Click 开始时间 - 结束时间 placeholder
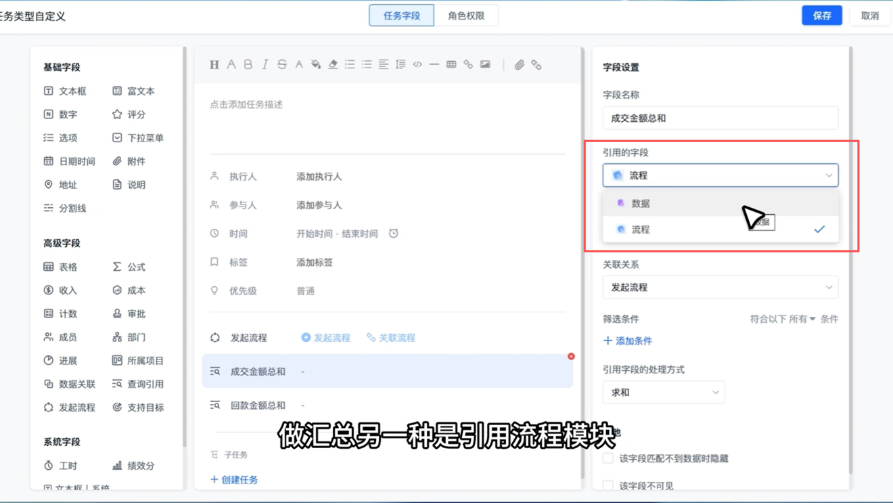 pyautogui.click(x=337, y=234)
